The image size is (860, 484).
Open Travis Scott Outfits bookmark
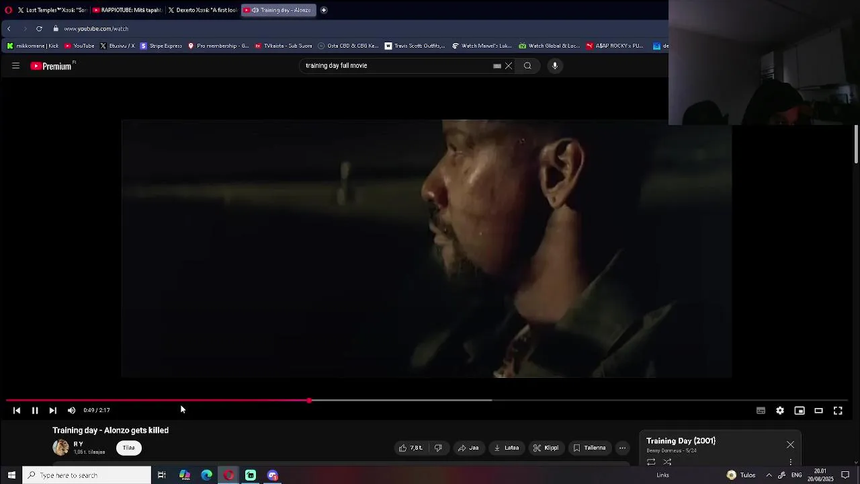(x=415, y=46)
